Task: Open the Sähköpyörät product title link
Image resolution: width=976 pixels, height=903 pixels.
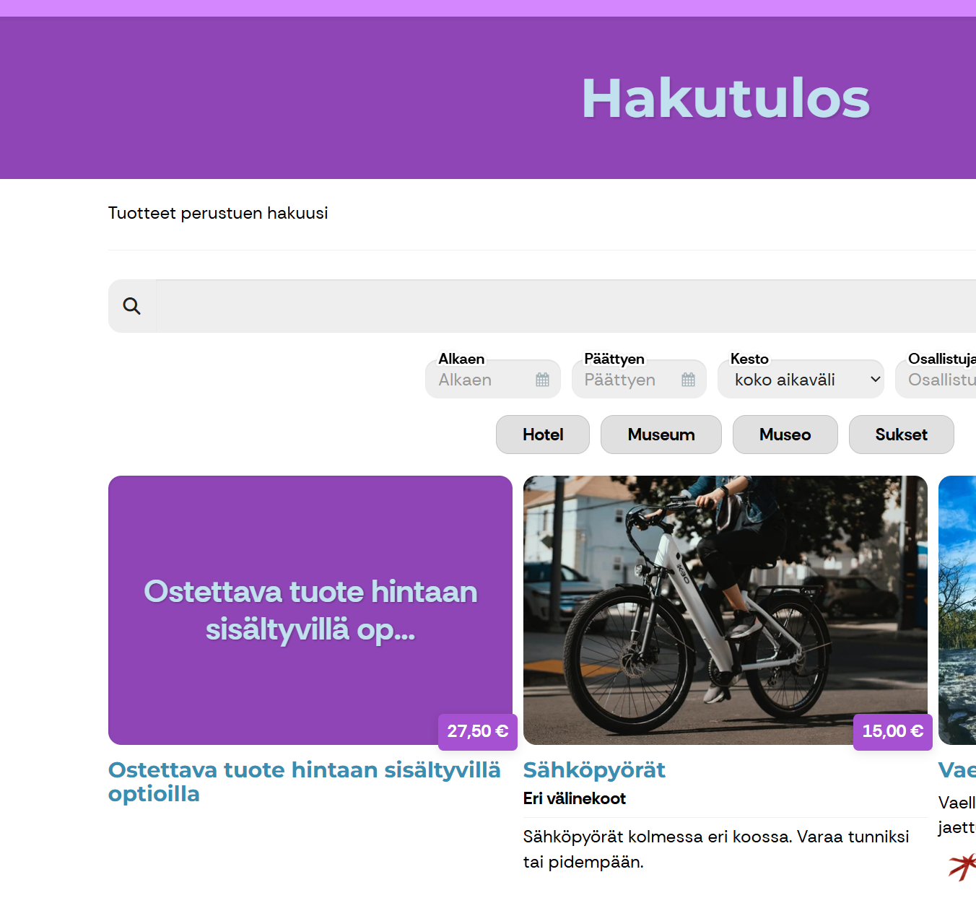Action: pos(594,770)
